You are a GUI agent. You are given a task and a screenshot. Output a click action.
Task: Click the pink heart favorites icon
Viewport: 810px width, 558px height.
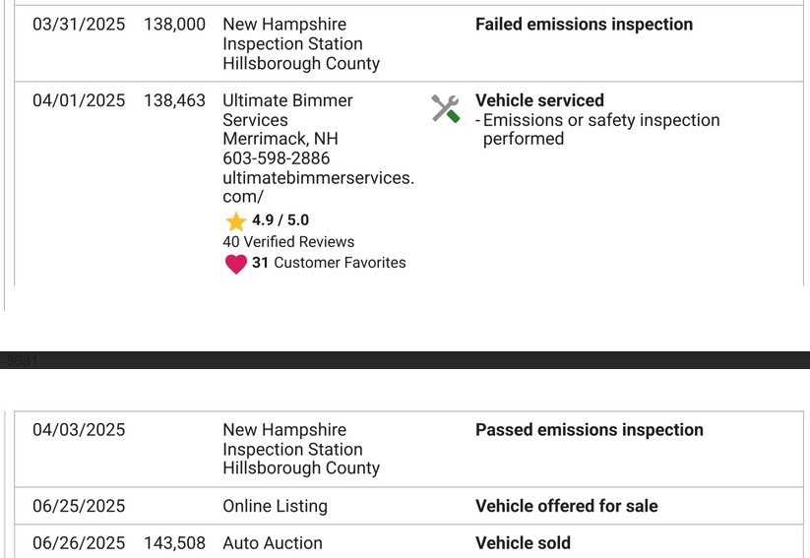point(236,264)
